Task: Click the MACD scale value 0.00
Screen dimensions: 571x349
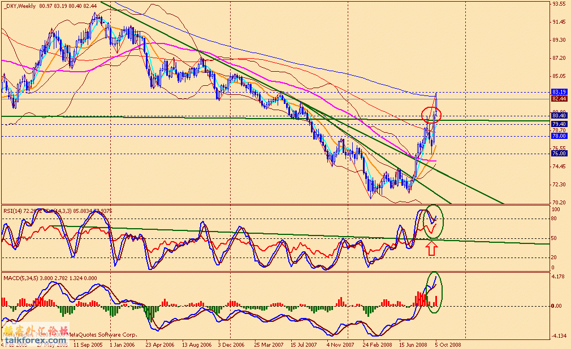Action: pos(556,306)
